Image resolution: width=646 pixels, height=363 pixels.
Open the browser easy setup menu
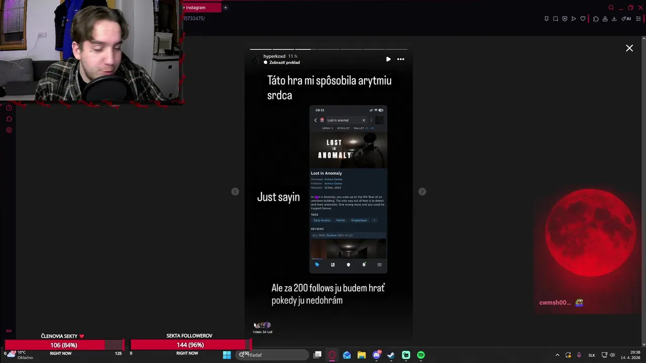(638, 19)
